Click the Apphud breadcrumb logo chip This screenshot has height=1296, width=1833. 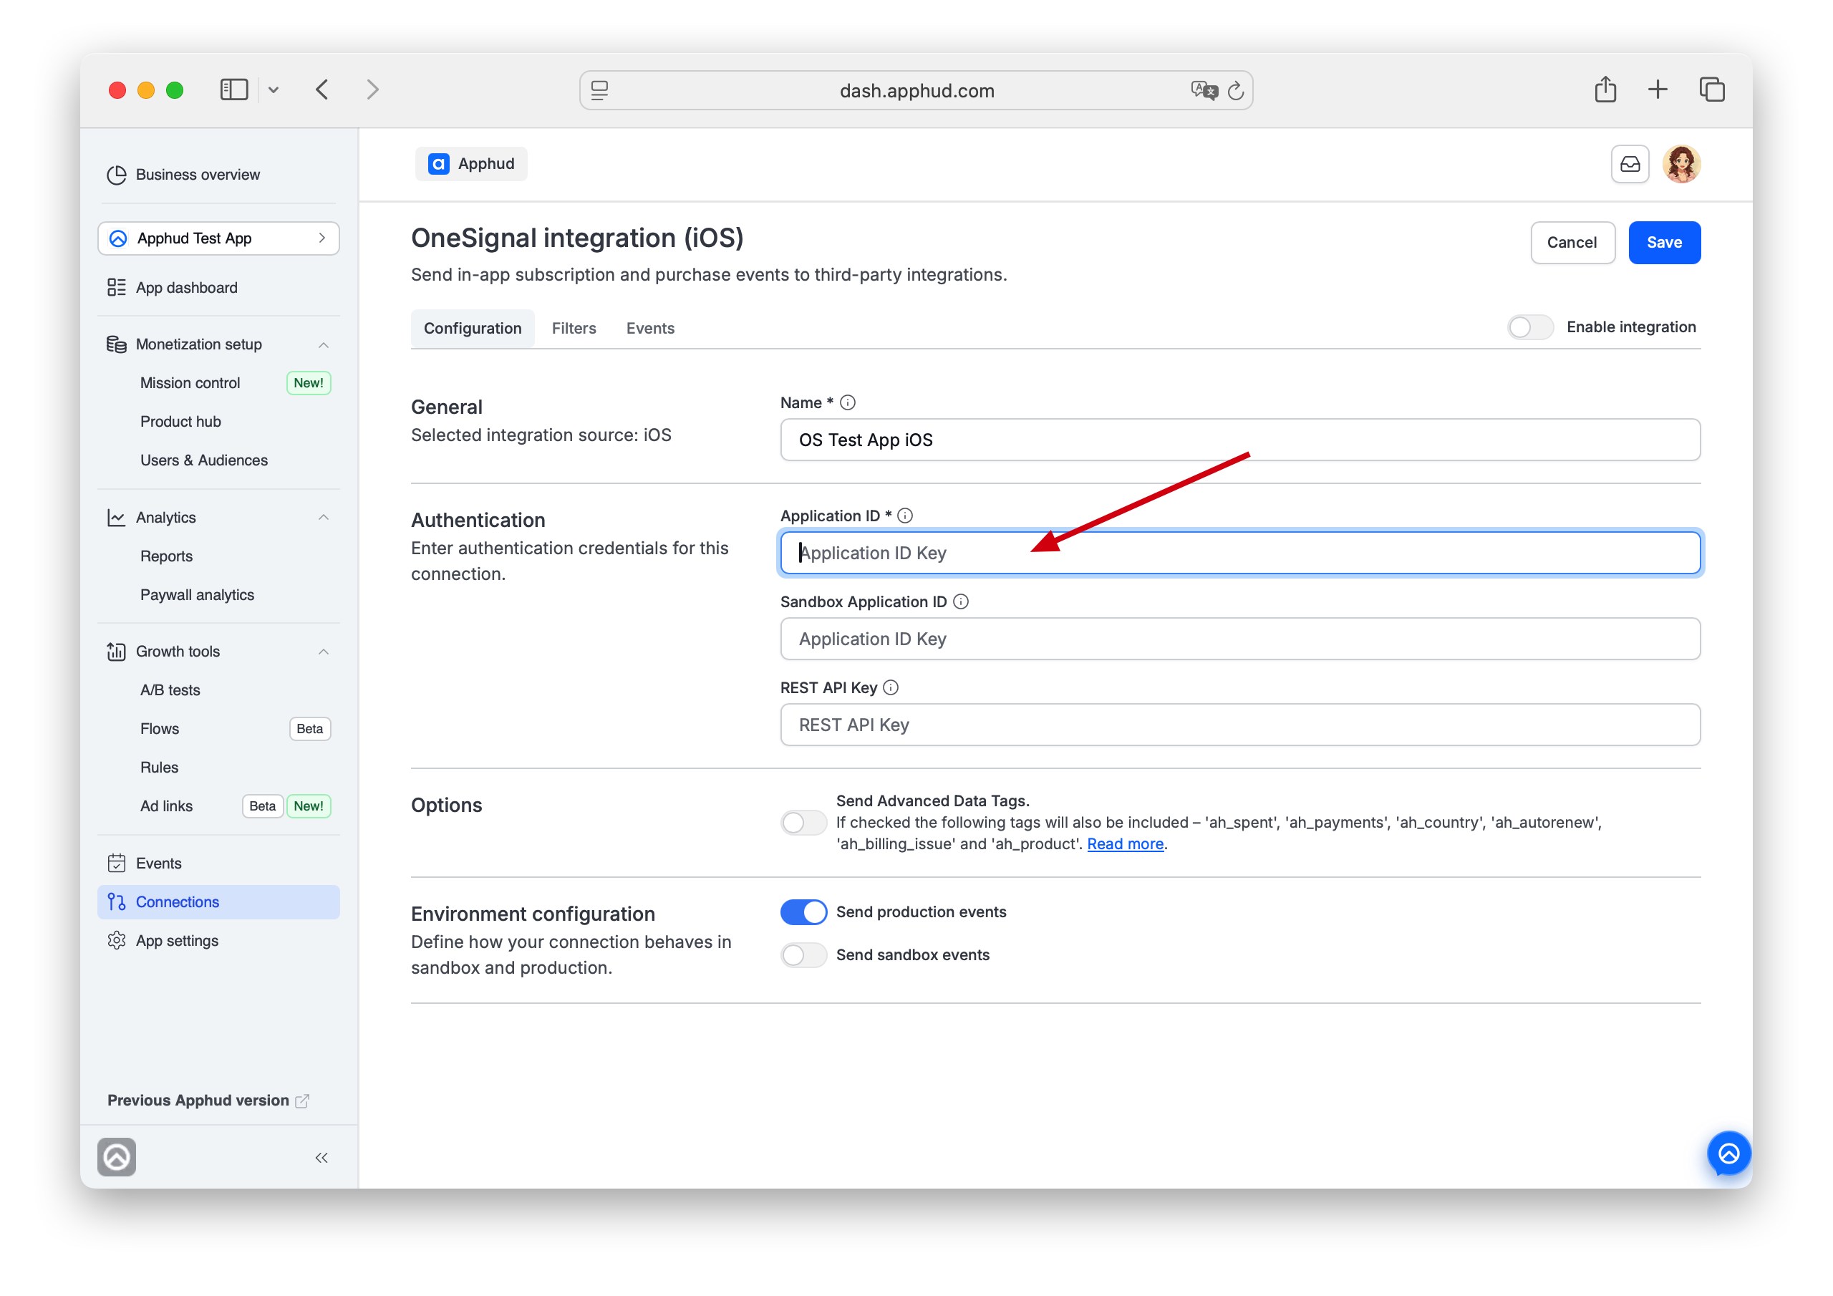pyautogui.click(x=471, y=164)
